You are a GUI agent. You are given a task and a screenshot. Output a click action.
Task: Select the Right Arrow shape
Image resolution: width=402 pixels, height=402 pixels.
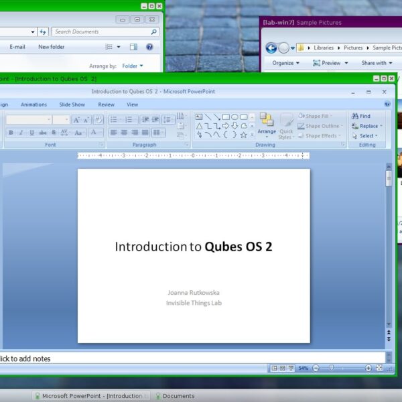tap(226, 126)
